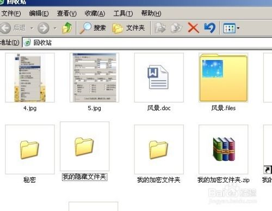Select the 秘密 folder icon
The image size is (272, 211).
pos(30,149)
